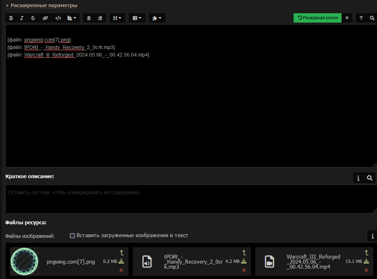Open editor help via question mark
377x279 pixels.
tap(361, 18)
